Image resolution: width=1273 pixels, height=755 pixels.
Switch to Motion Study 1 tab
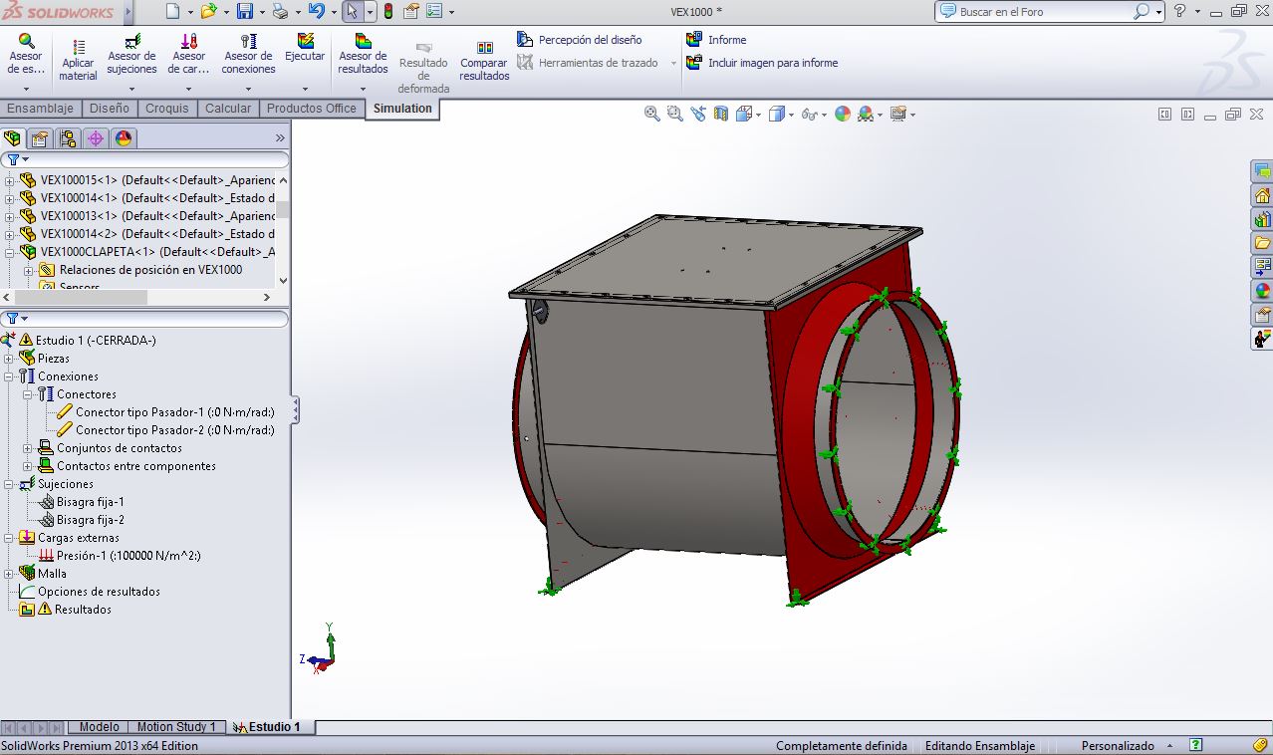pyautogui.click(x=176, y=727)
